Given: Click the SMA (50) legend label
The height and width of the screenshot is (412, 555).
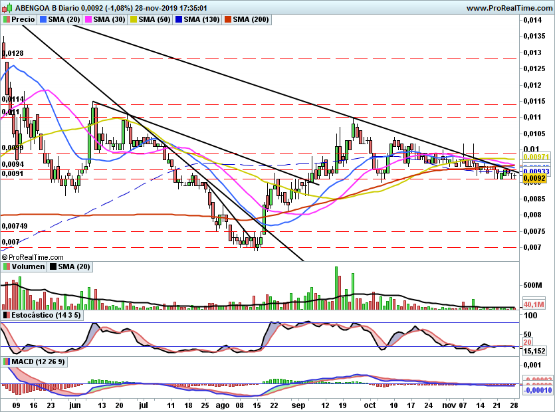Looking at the screenshot, I should point(154,19).
